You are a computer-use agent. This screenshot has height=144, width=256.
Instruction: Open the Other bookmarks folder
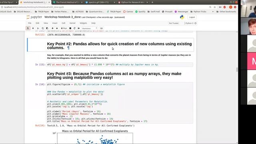tap(226, 12)
